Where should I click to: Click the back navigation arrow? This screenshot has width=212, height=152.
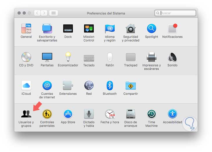(x=37, y=13)
